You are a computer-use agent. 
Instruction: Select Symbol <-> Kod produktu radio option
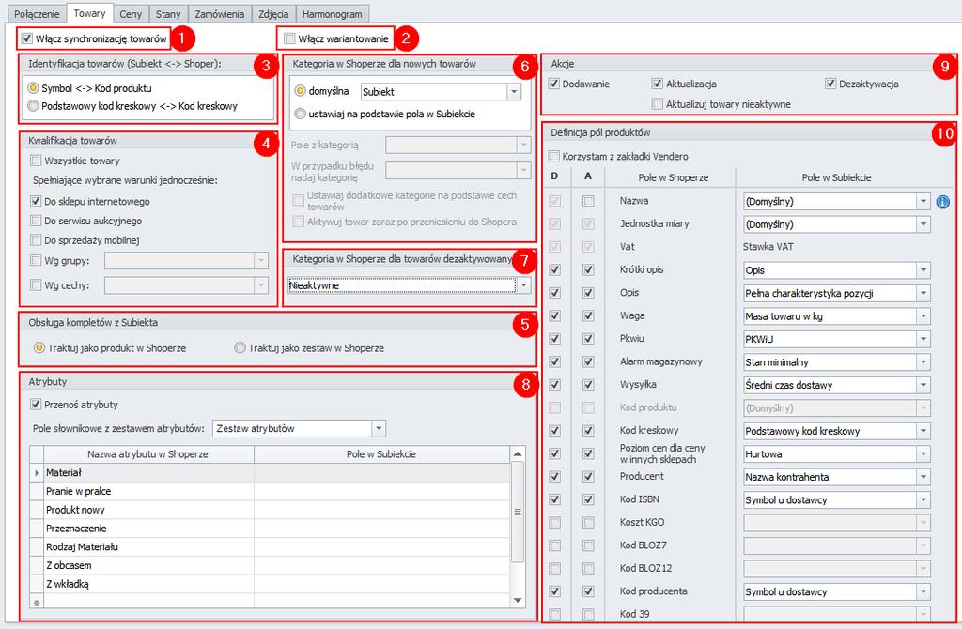pos(33,88)
